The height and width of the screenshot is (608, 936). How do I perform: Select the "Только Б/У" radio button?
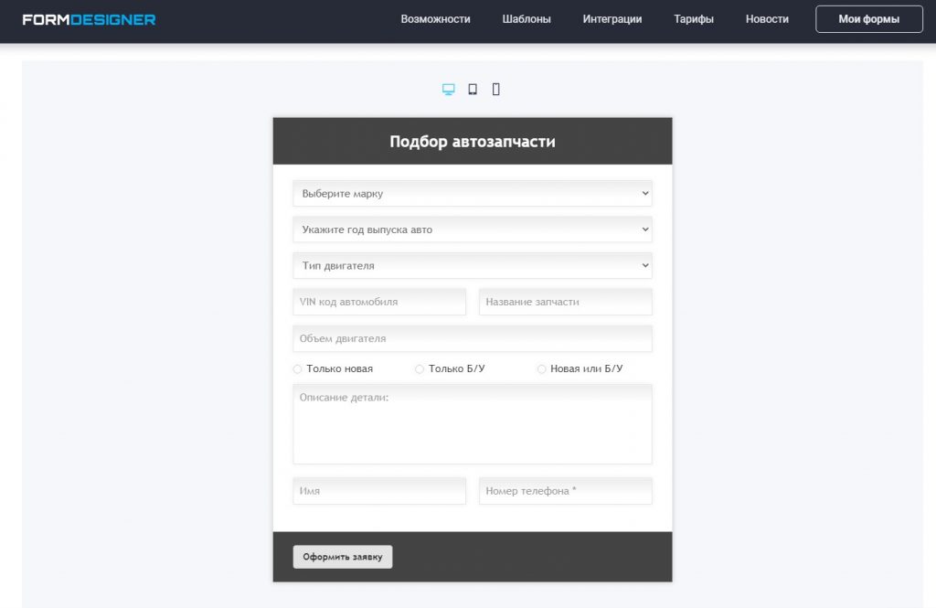[x=420, y=369]
